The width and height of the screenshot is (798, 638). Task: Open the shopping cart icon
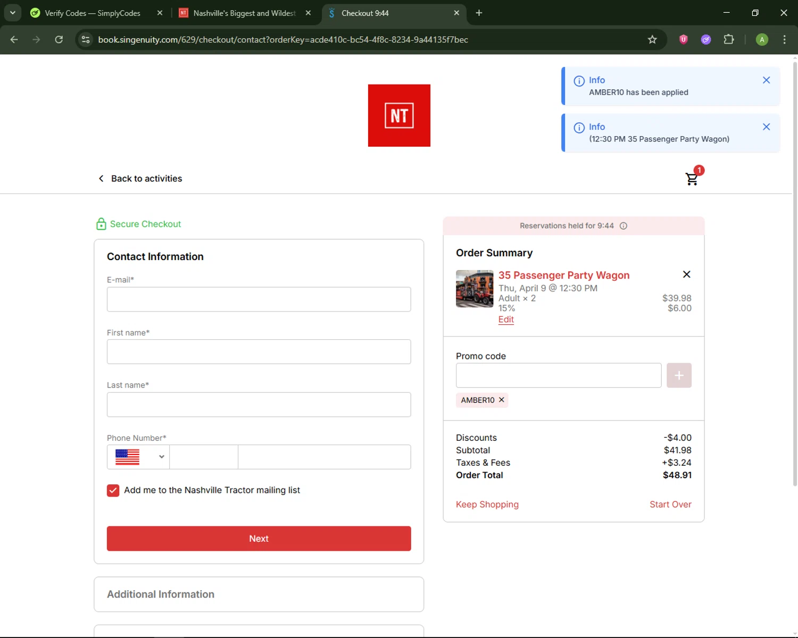[x=692, y=179]
